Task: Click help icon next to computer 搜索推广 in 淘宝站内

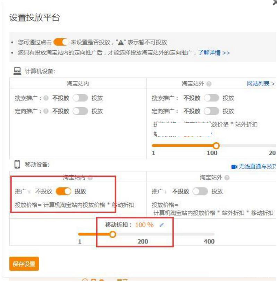Action: 46,98
